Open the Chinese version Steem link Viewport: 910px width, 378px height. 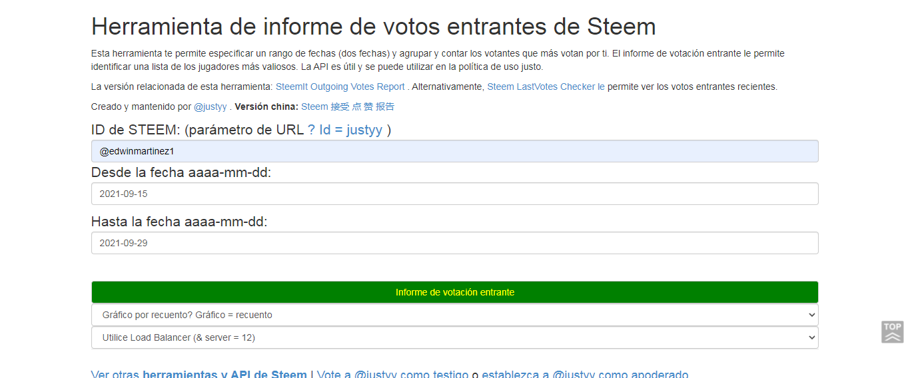click(x=348, y=106)
